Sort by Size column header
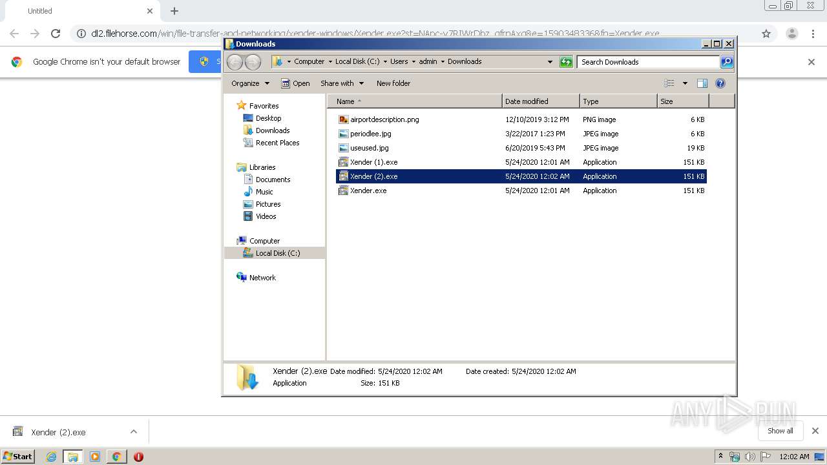This screenshot has height=465, width=827. pyautogui.click(x=683, y=101)
